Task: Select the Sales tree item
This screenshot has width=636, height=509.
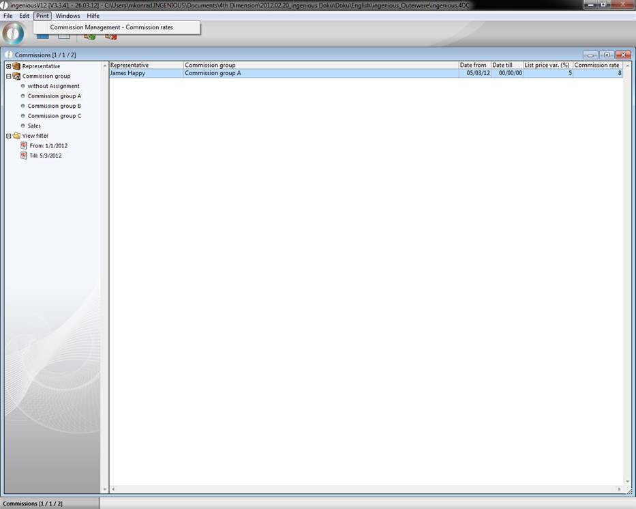Action: coord(34,126)
